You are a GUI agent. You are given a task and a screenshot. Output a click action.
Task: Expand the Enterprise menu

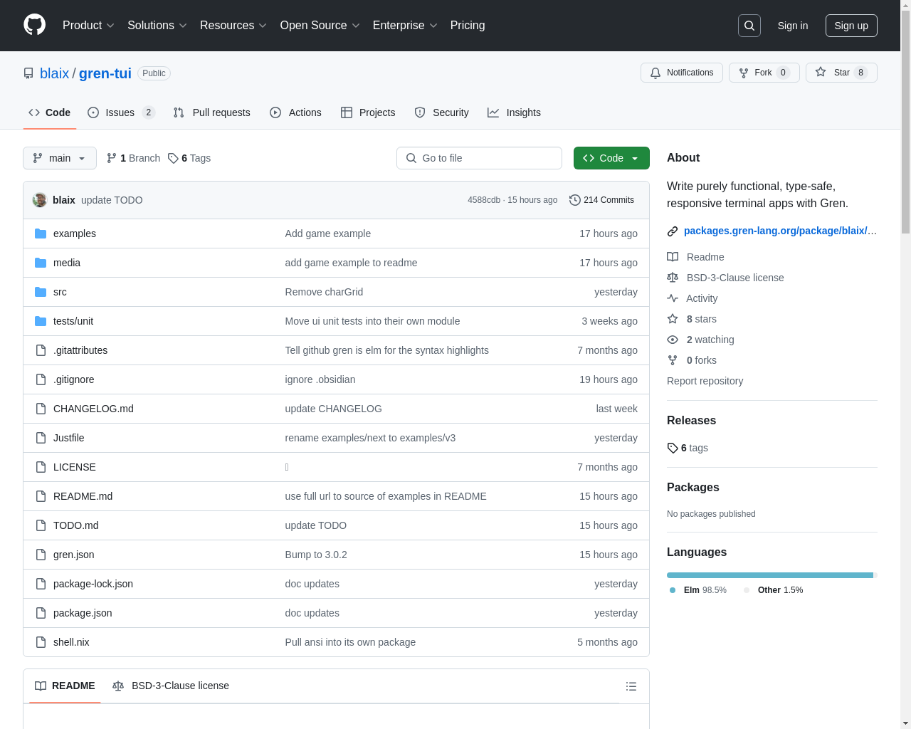click(x=405, y=26)
